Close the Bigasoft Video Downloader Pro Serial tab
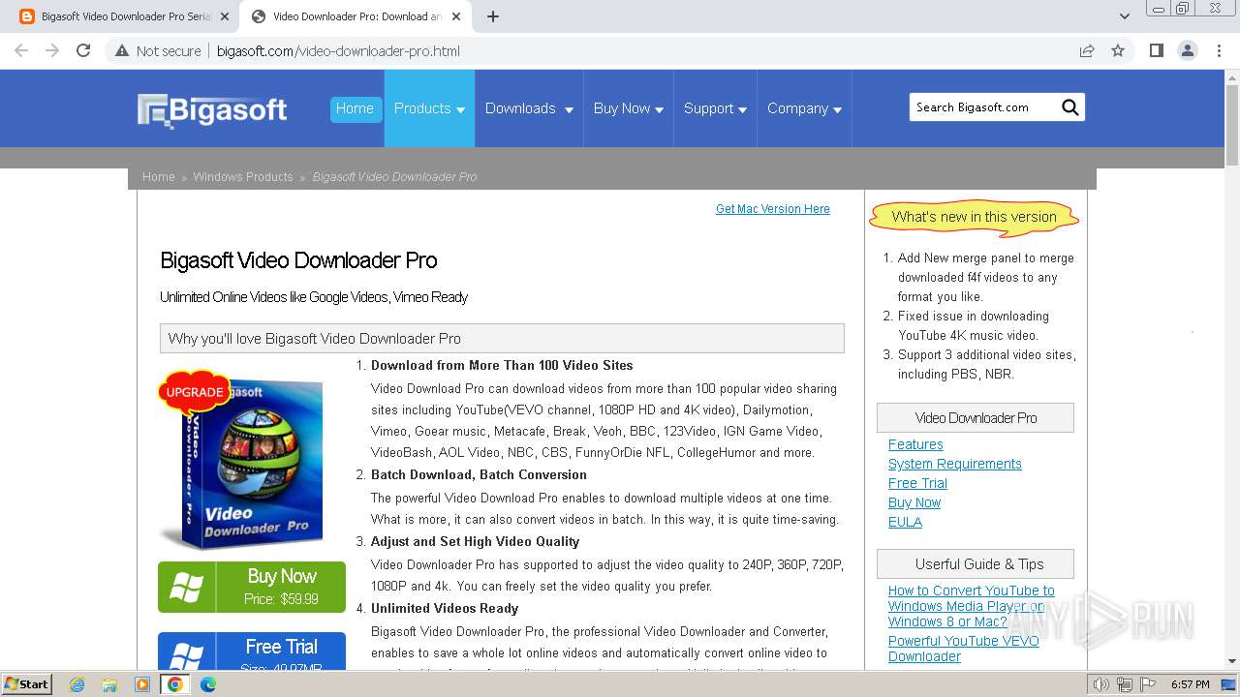 pos(224,16)
